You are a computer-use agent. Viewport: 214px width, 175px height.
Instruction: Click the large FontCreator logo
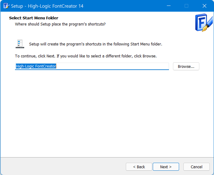tap(204, 23)
